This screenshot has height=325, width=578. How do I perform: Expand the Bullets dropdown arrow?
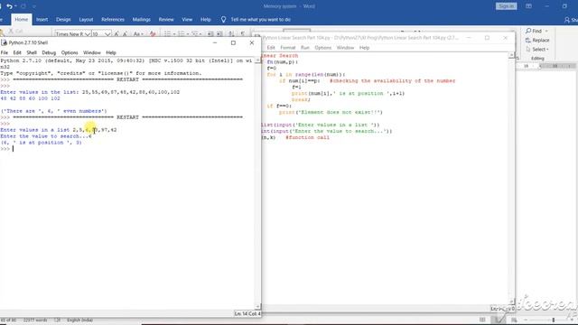click(173, 34)
